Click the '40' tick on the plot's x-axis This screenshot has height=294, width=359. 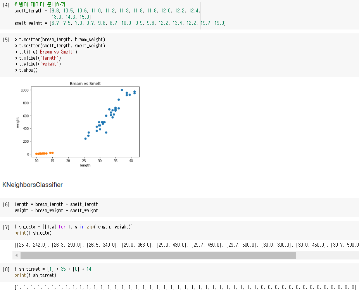pyautogui.click(x=131, y=161)
